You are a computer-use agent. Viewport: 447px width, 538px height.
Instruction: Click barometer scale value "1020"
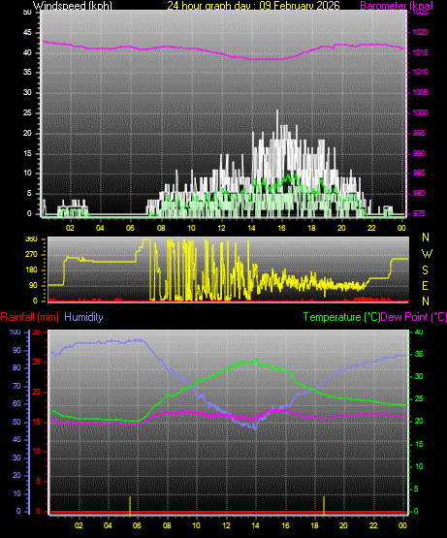[x=421, y=33]
